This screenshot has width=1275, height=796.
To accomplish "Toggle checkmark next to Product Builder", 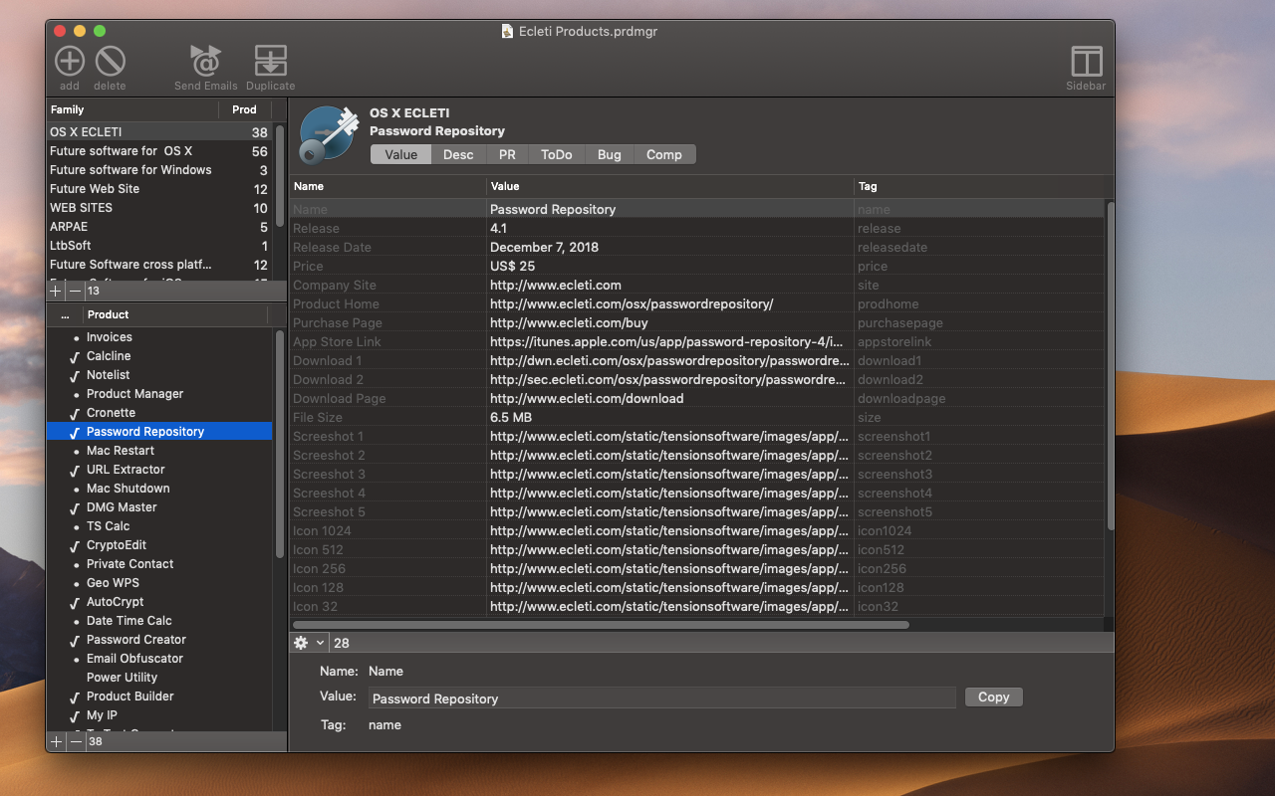I will 75,697.
